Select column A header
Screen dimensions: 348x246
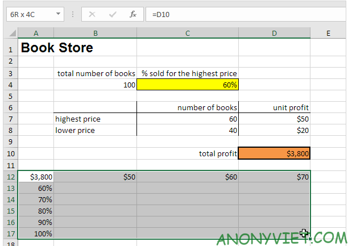(36, 34)
